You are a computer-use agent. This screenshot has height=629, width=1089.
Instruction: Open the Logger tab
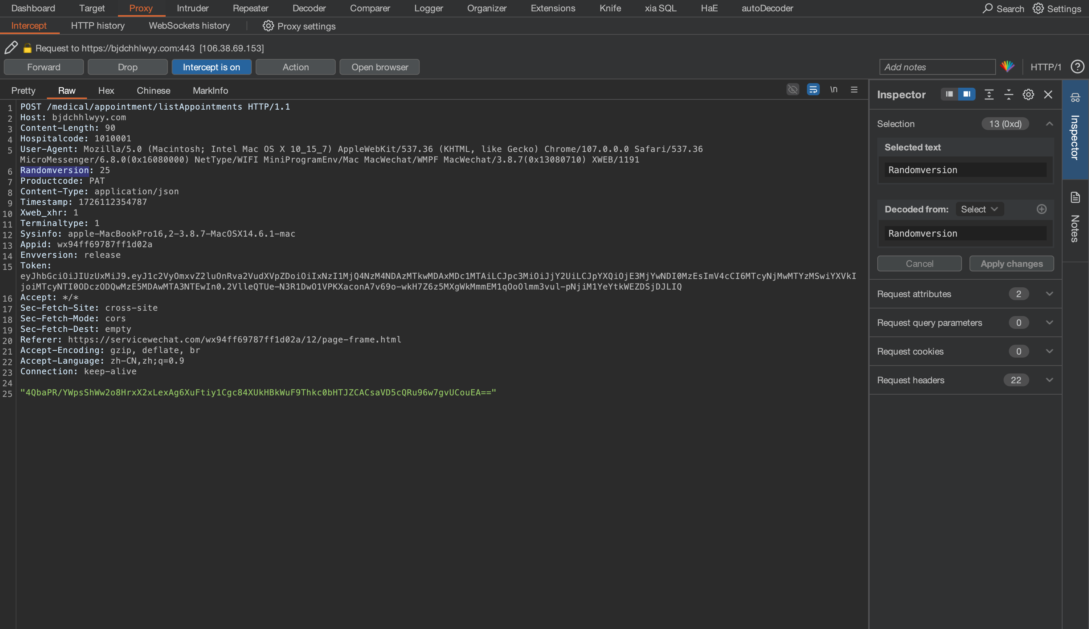429,8
